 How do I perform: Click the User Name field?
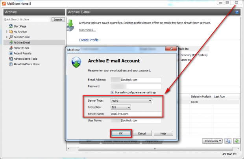pyautogui.click(x=136, y=121)
